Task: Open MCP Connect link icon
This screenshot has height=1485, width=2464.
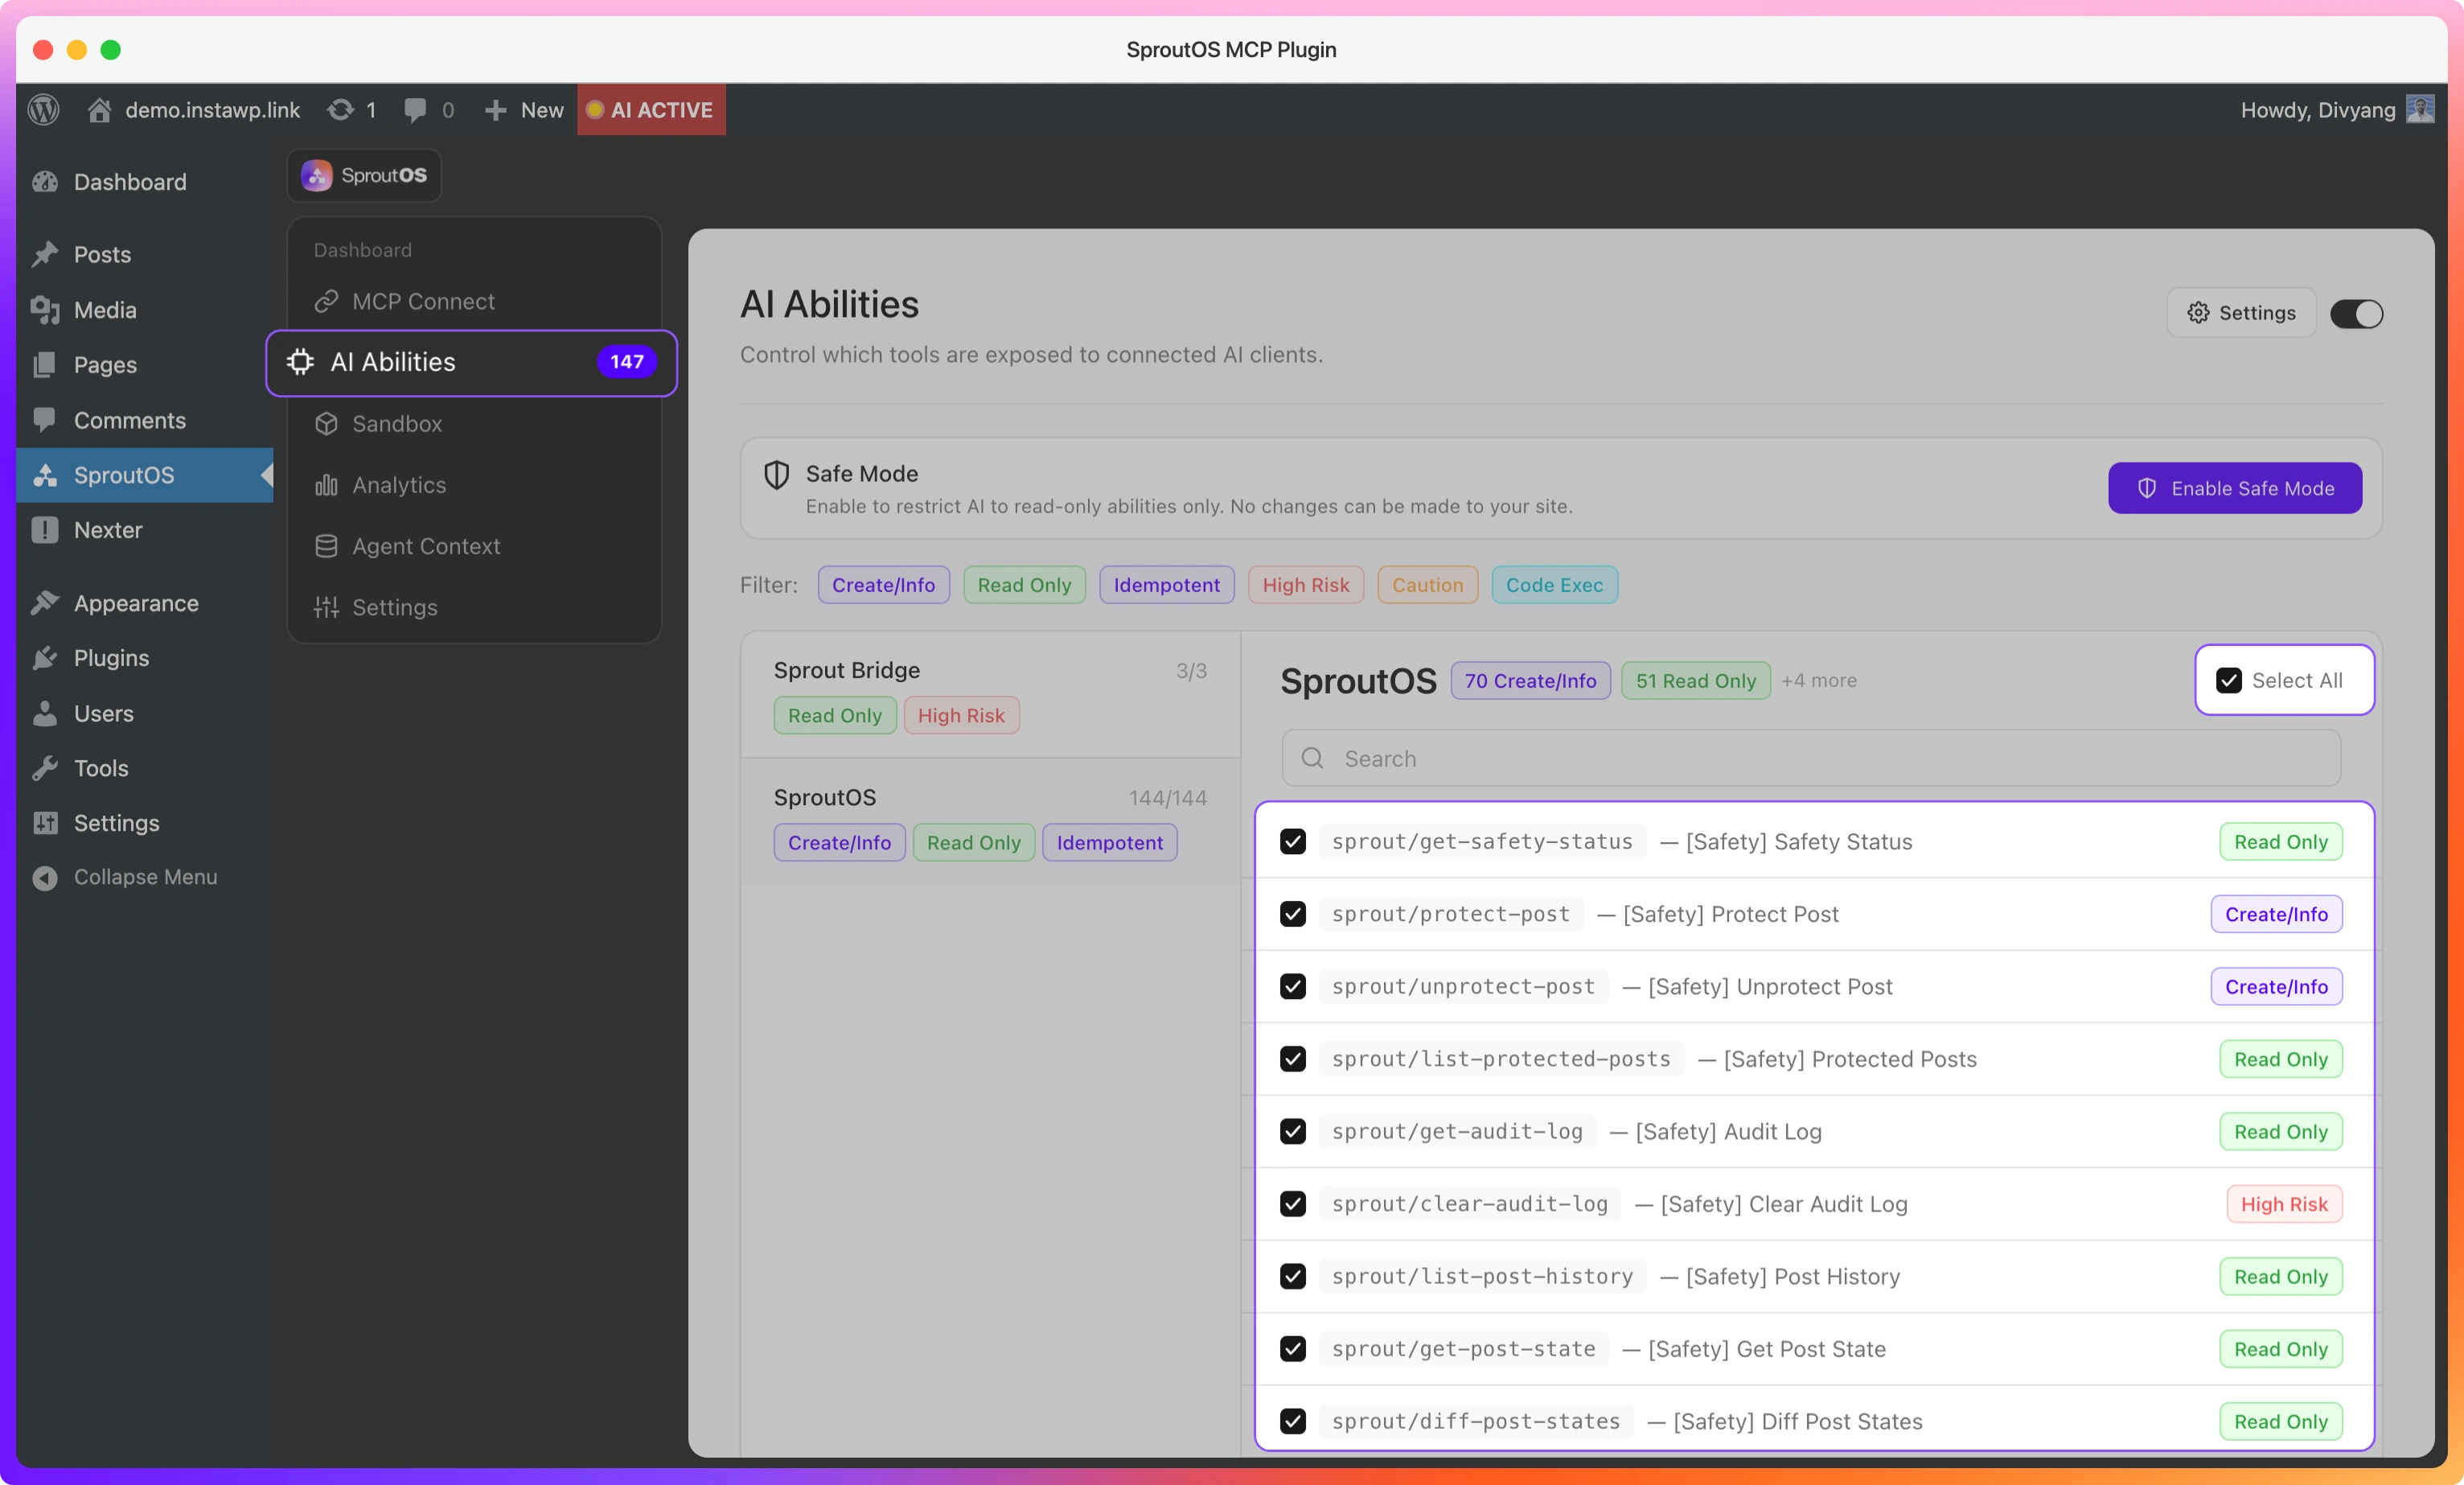Action: [x=326, y=301]
